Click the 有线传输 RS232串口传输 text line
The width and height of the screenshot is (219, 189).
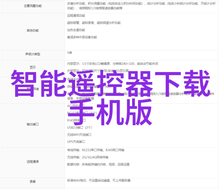tap(96, 150)
